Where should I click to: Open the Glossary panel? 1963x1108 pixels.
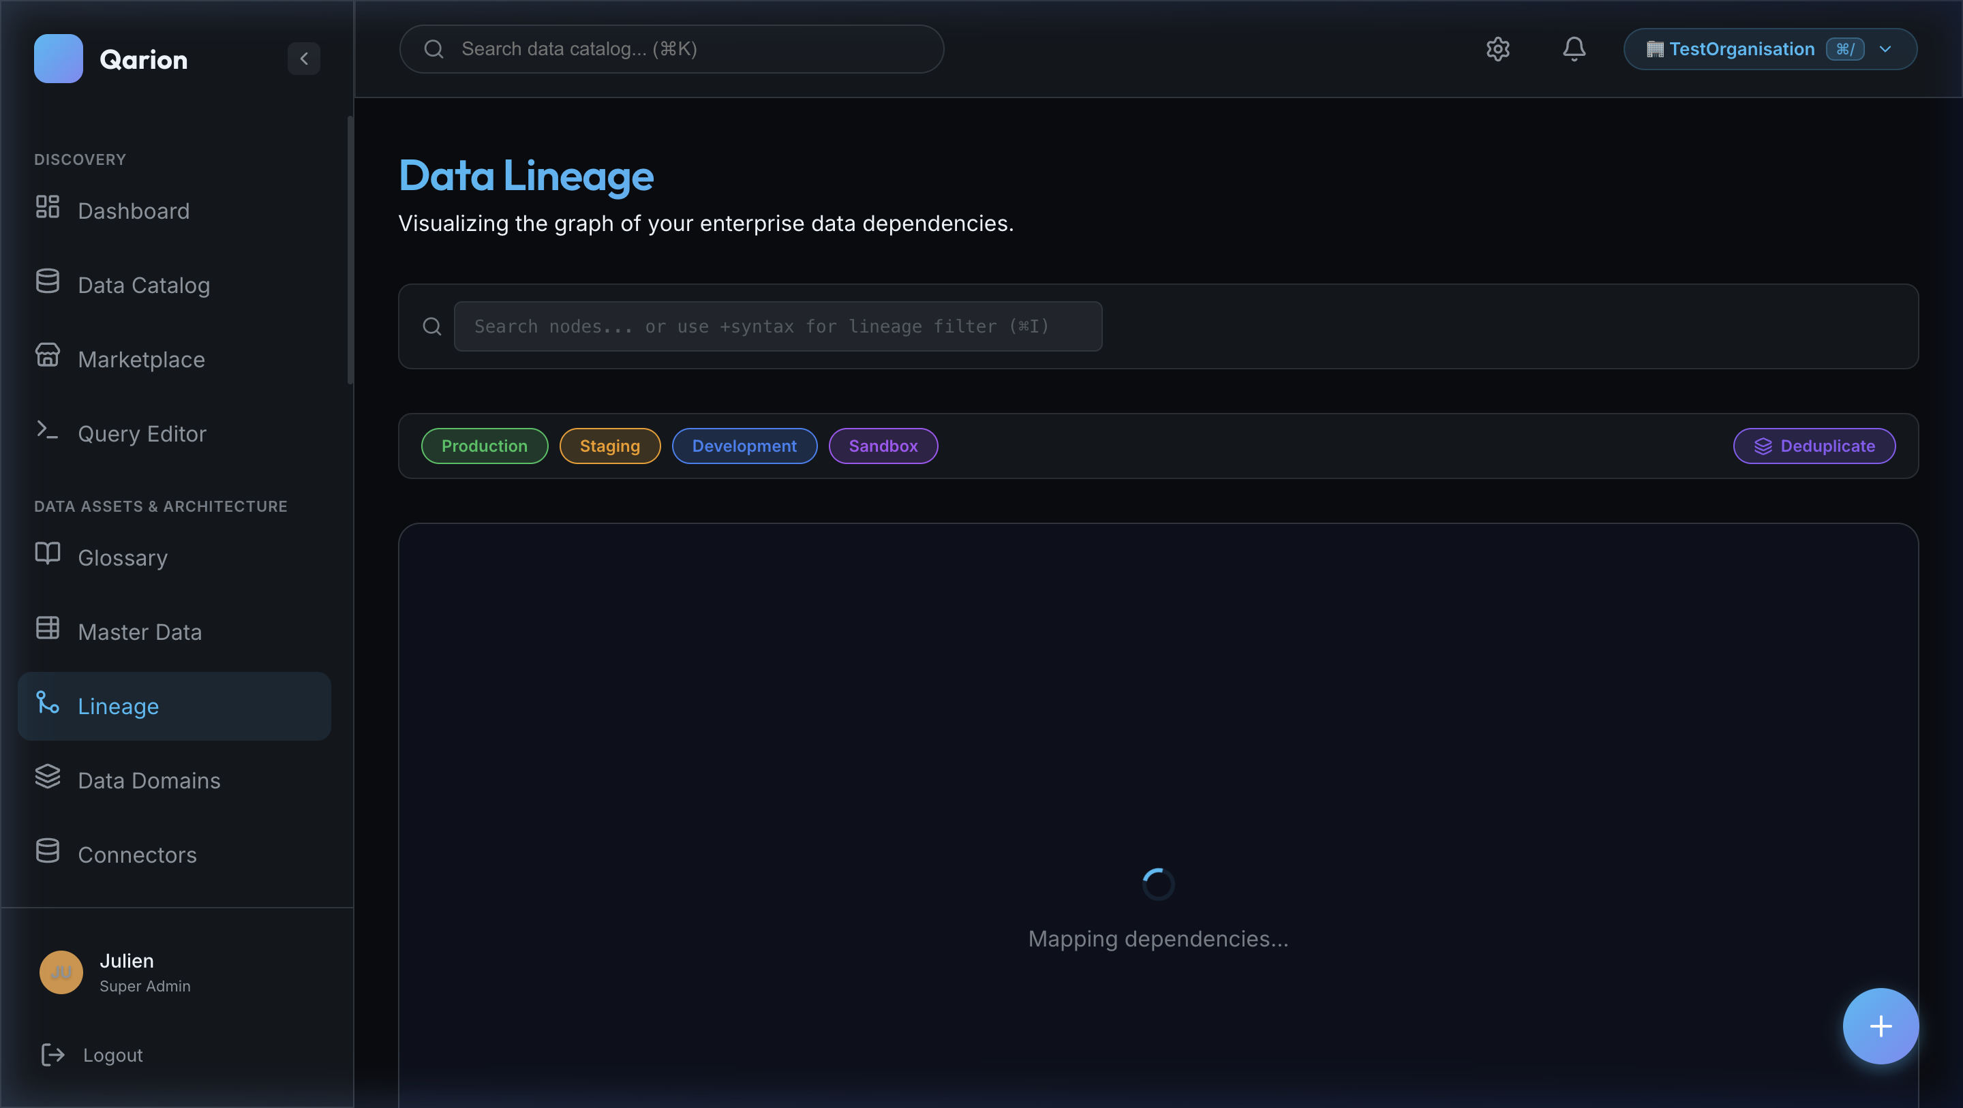tap(123, 557)
